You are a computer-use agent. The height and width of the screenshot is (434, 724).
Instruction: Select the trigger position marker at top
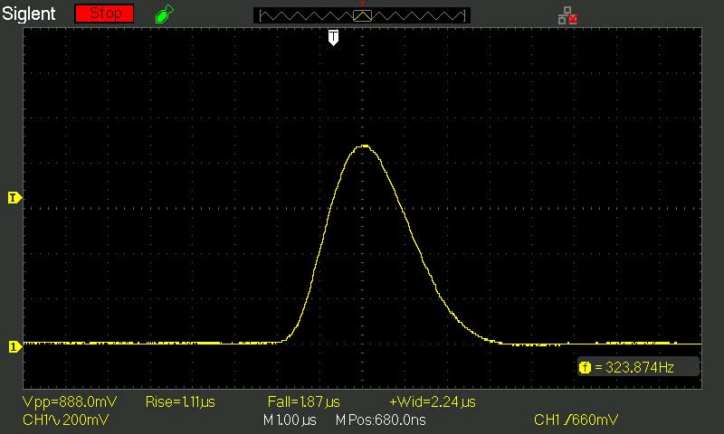click(333, 37)
